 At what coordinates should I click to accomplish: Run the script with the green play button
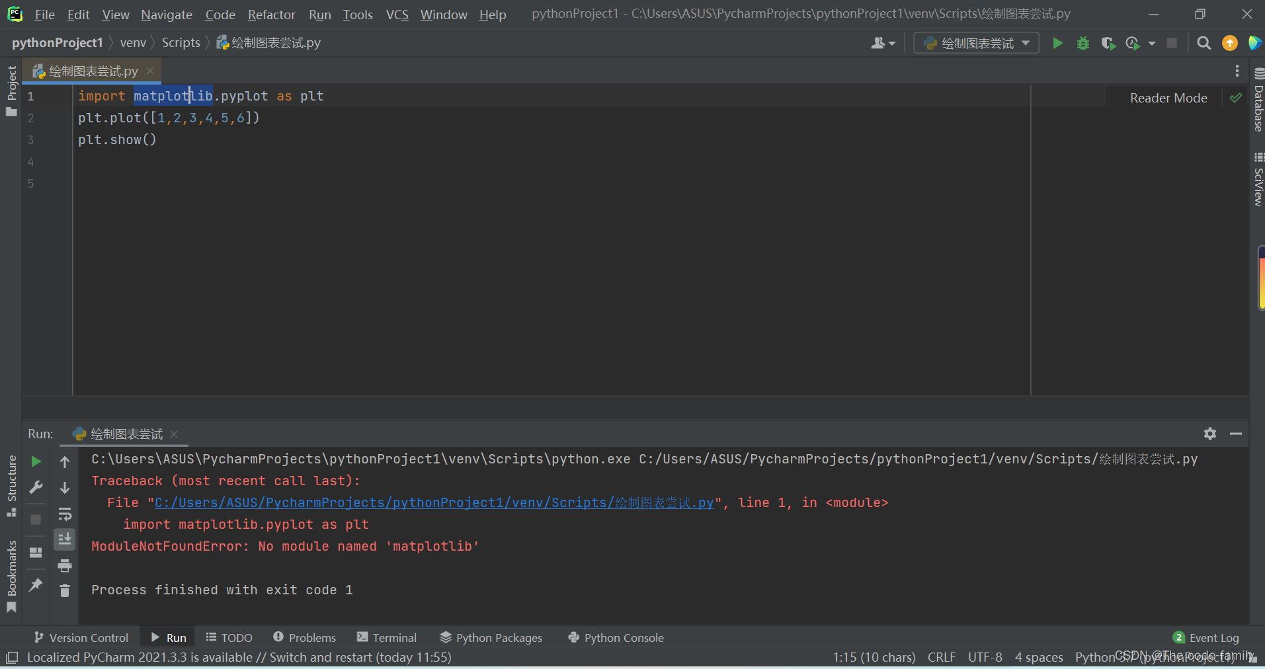[x=1057, y=43]
